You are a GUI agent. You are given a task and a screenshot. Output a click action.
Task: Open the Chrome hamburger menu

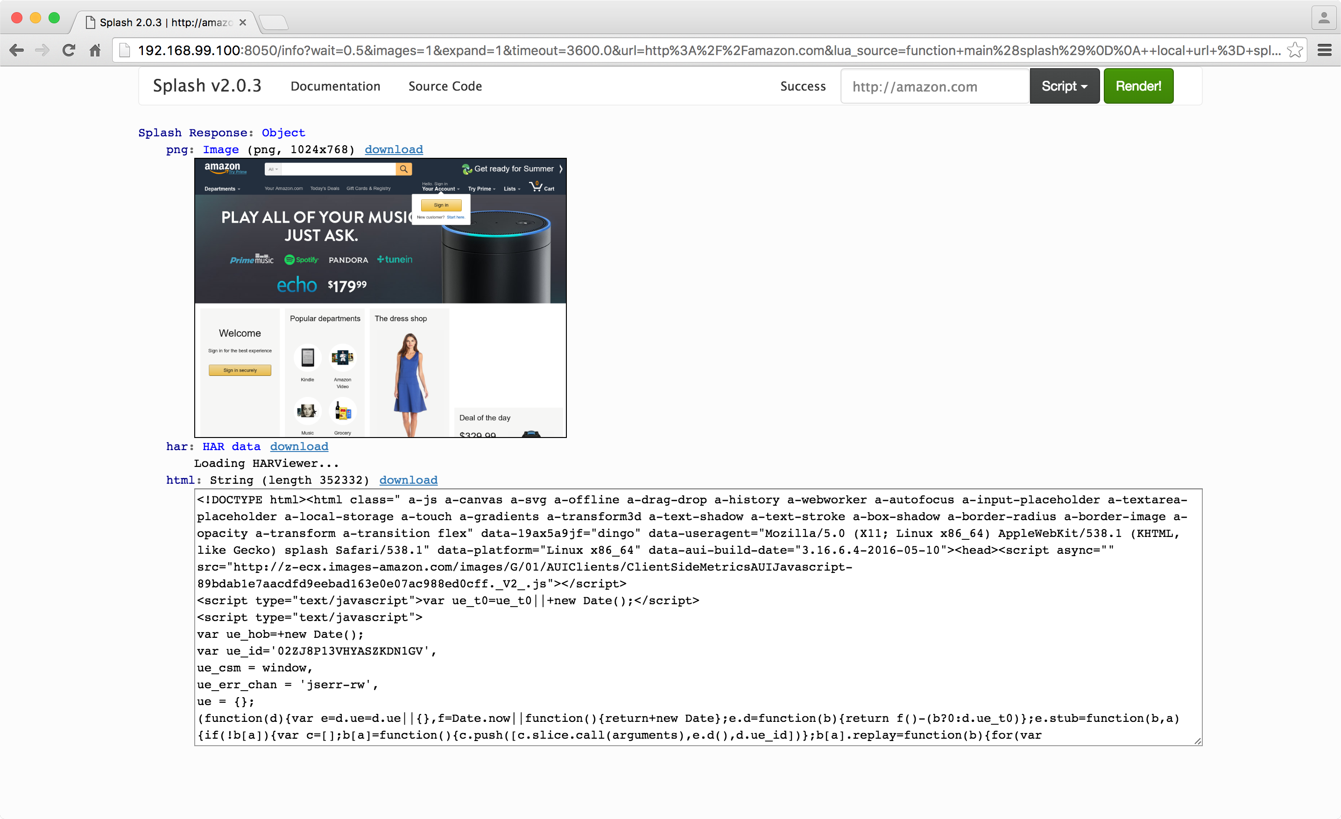[x=1324, y=50]
